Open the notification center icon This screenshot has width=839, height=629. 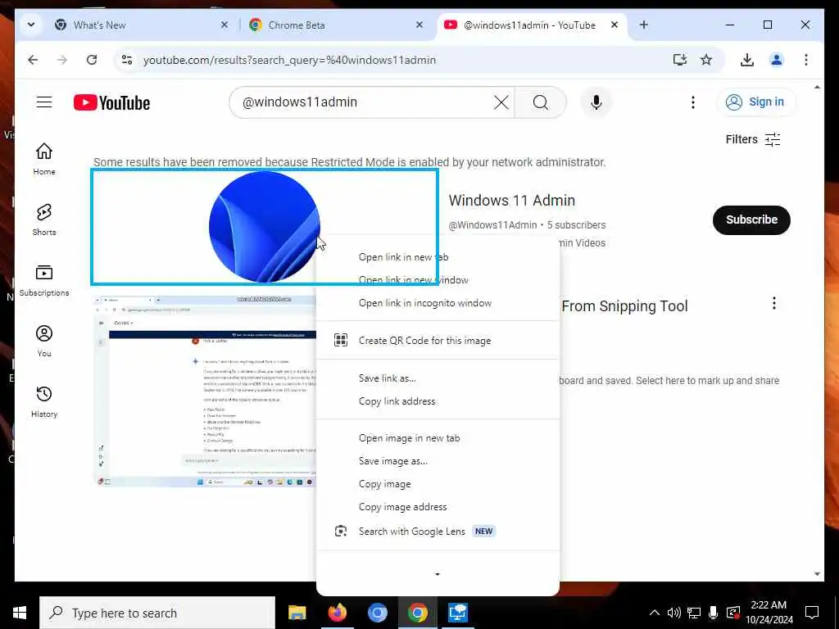pyautogui.click(x=812, y=613)
